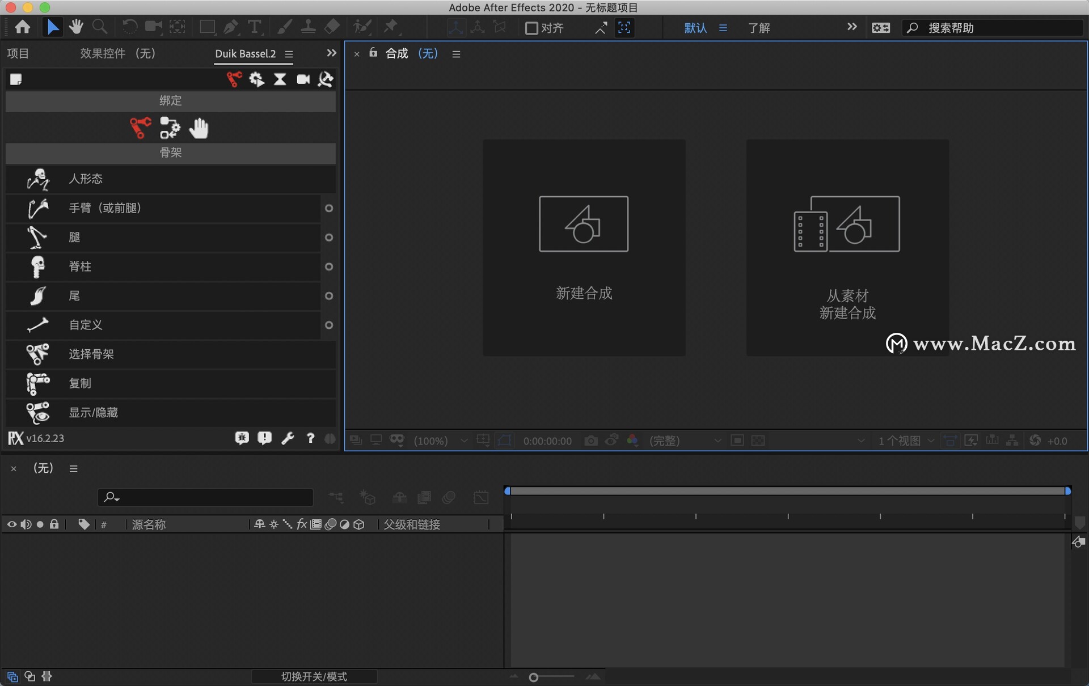
Task: Click Duik constraints links icon under 绑定
Action: [x=170, y=128]
